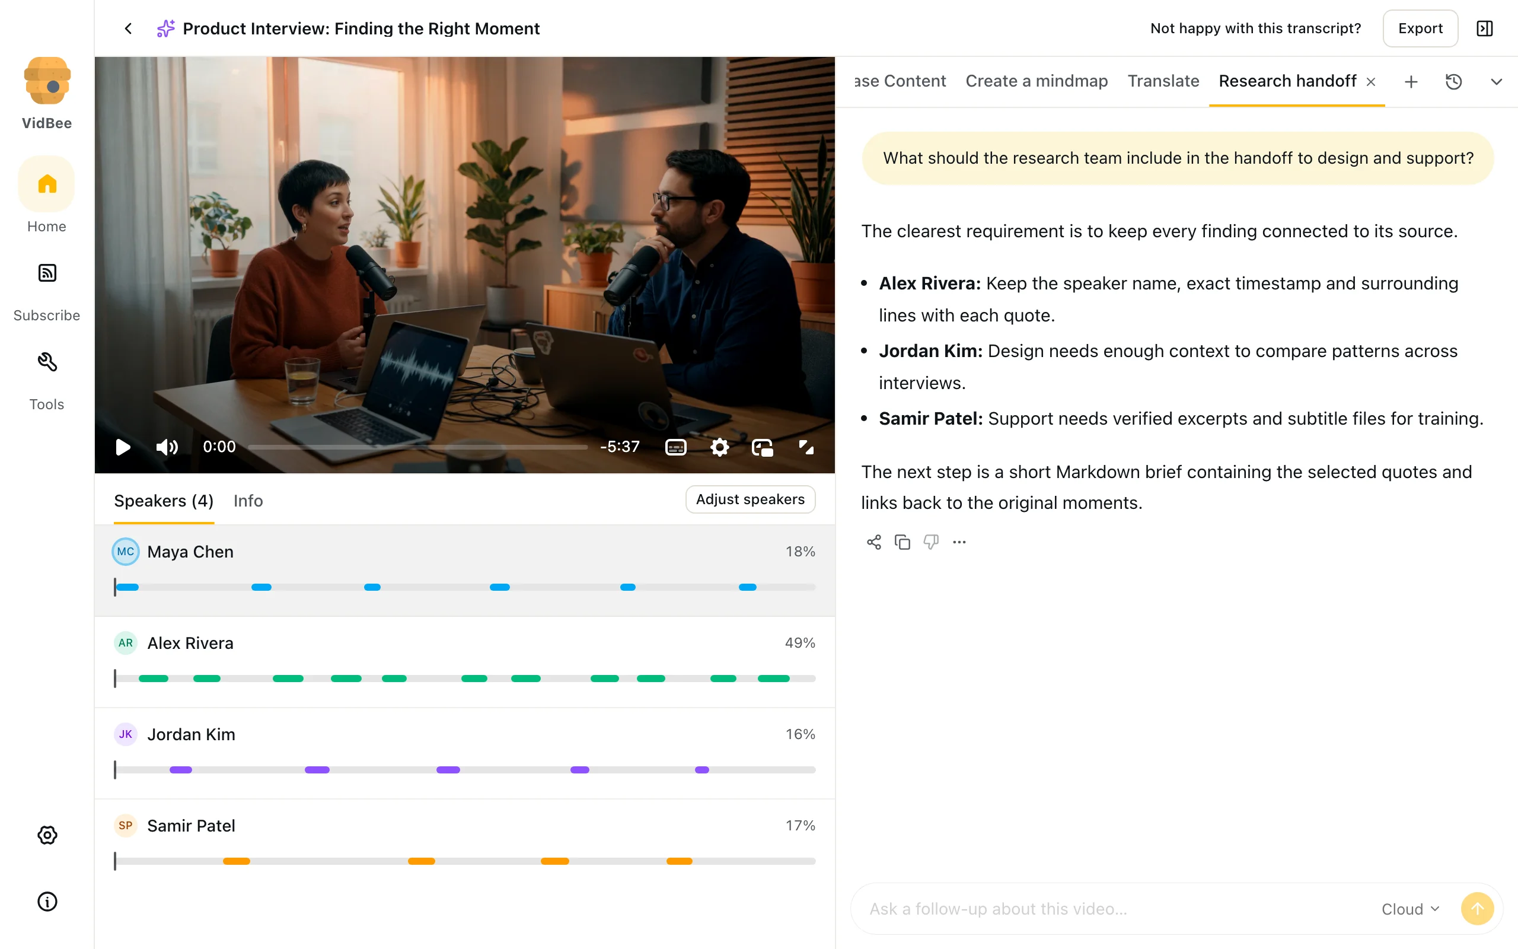The height and width of the screenshot is (949, 1518).
Task: Toggle the side panel layout icon
Action: (x=1485, y=28)
